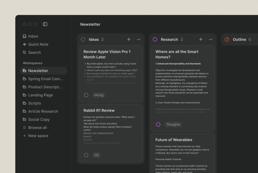Open Search via the magnifier icon
This screenshot has width=258, height=173.
pyautogui.click(x=24, y=52)
